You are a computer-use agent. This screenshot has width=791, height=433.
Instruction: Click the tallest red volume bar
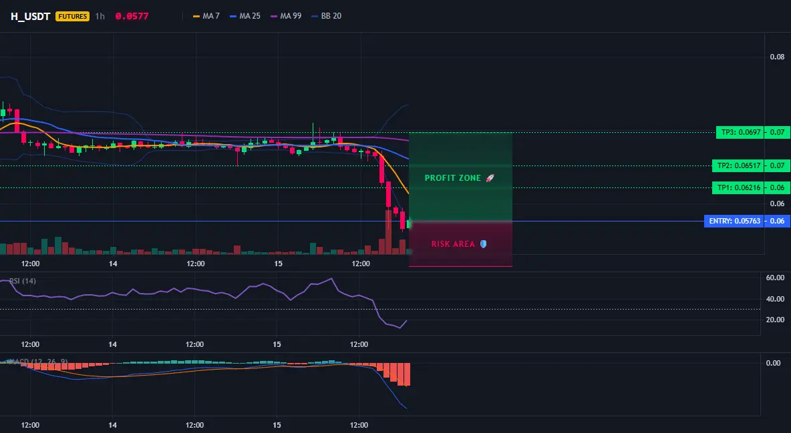click(x=388, y=232)
